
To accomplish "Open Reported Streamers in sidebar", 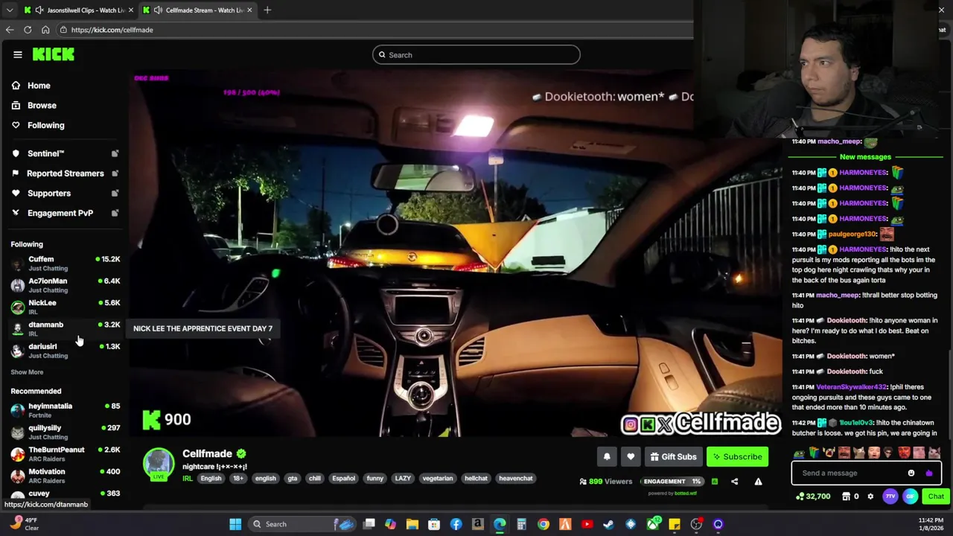I will coord(66,173).
